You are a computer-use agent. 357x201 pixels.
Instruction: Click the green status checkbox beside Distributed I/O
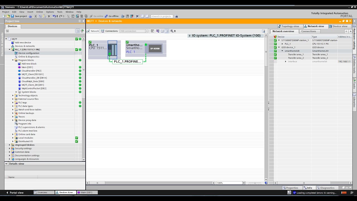tap(76, 141)
